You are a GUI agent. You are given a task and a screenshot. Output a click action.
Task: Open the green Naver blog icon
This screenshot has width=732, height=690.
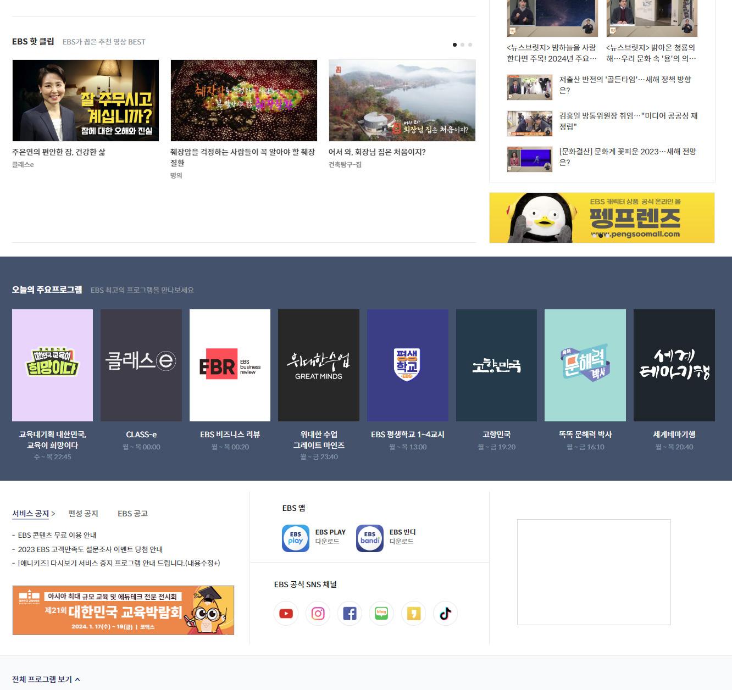(x=381, y=614)
